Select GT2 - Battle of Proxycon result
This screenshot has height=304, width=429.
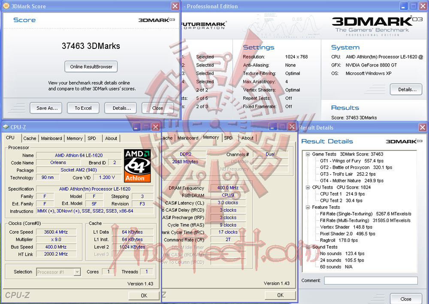(356, 167)
